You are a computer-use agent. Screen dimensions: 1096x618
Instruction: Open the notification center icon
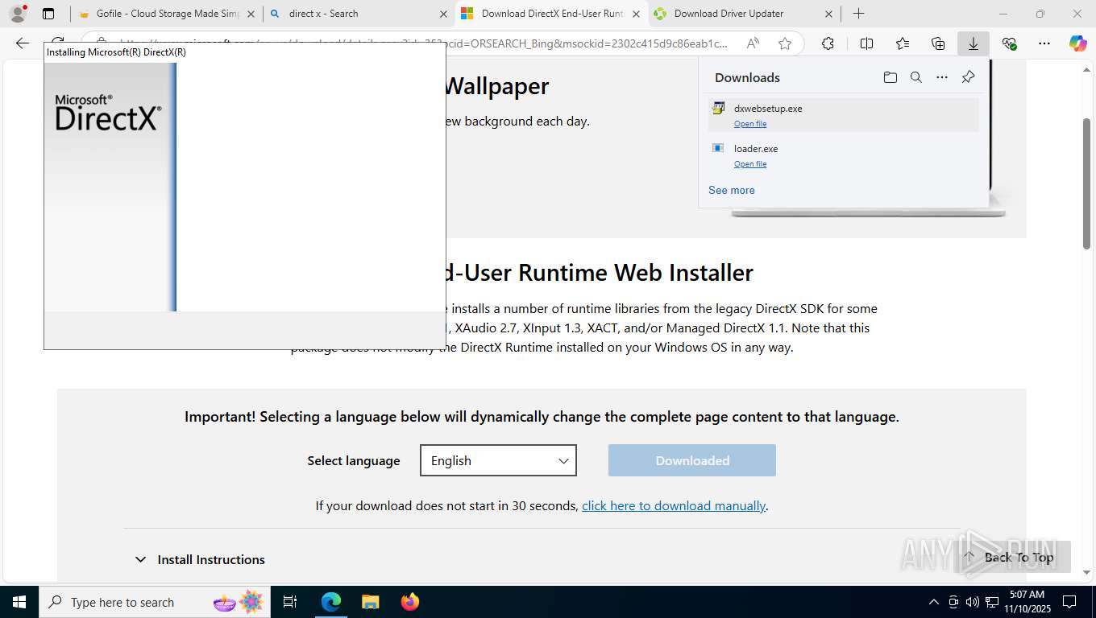coord(1069,602)
